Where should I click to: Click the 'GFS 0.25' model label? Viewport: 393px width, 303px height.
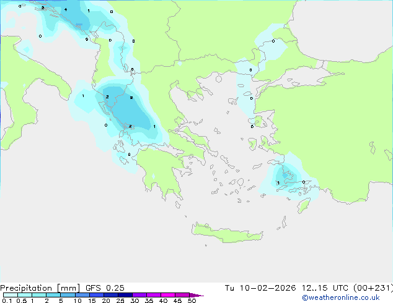coord(105,288)
